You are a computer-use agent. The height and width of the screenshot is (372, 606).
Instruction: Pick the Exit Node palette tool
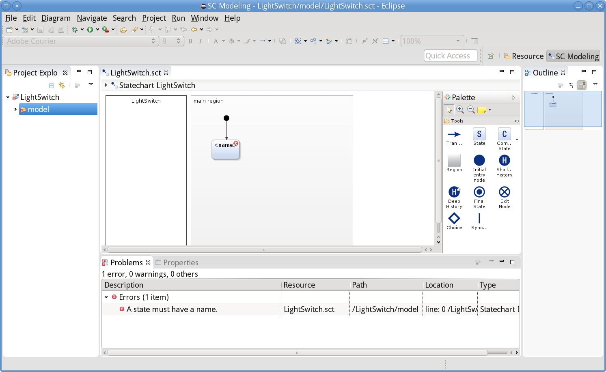pyautogui.click(x=505, y=198)
